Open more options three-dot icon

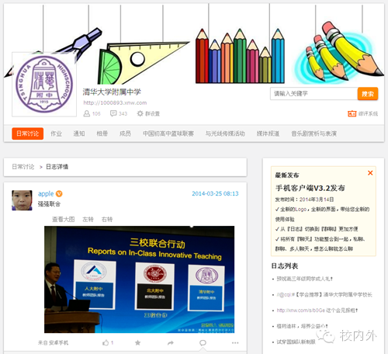pos(235,343)
